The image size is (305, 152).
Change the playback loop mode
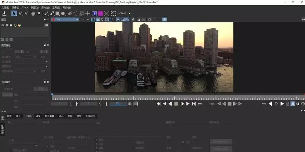[x=200, y=104]
